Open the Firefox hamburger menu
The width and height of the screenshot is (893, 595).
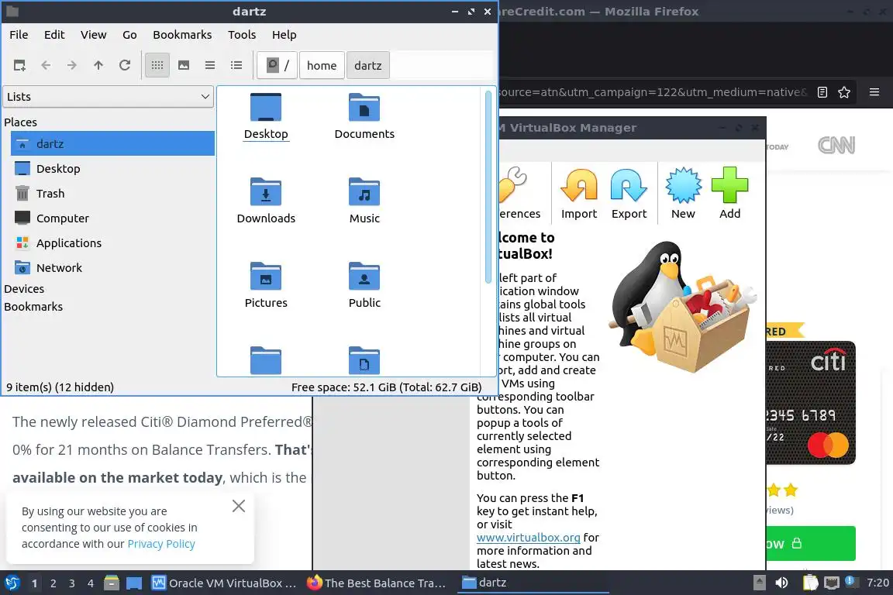coord(874,92)
